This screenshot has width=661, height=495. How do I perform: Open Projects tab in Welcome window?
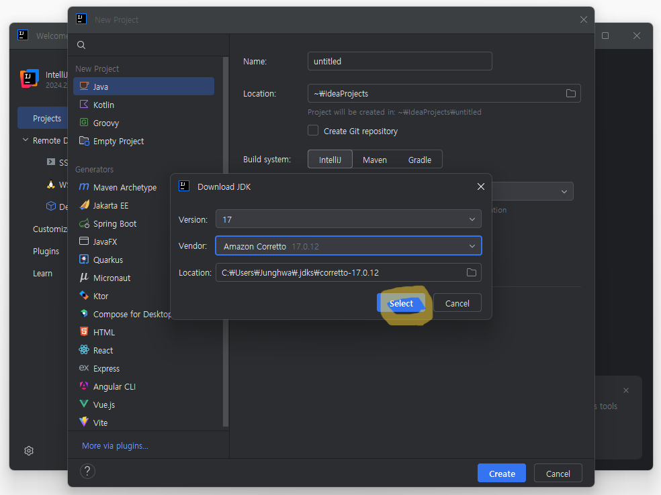(42, 118)
